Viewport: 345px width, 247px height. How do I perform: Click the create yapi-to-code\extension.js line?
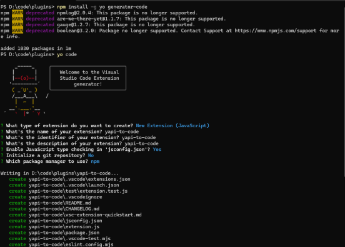click(54, 226)
